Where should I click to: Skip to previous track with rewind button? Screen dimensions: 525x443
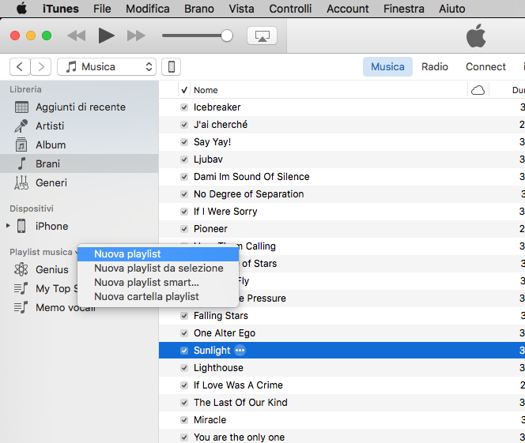tap(77, 36)
